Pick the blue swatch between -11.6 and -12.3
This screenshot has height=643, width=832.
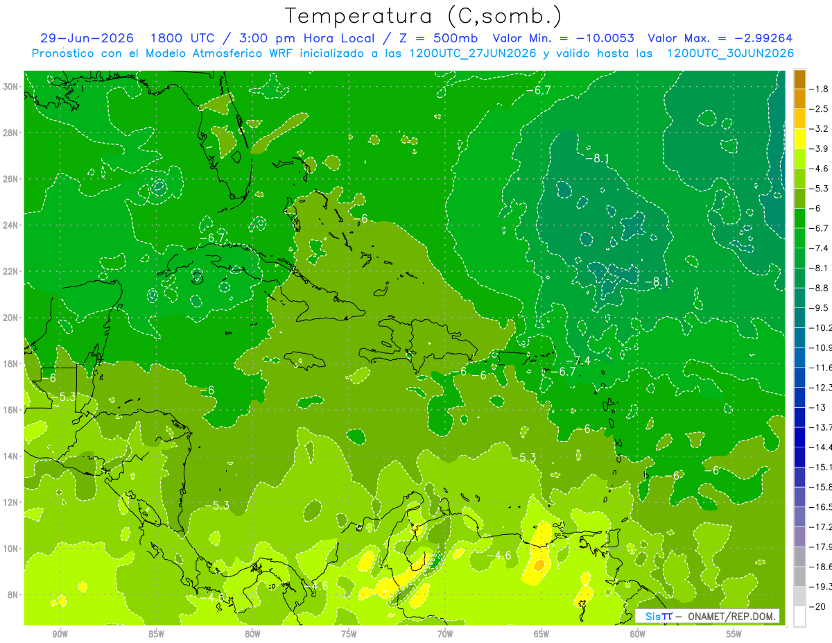click(799, 377)
